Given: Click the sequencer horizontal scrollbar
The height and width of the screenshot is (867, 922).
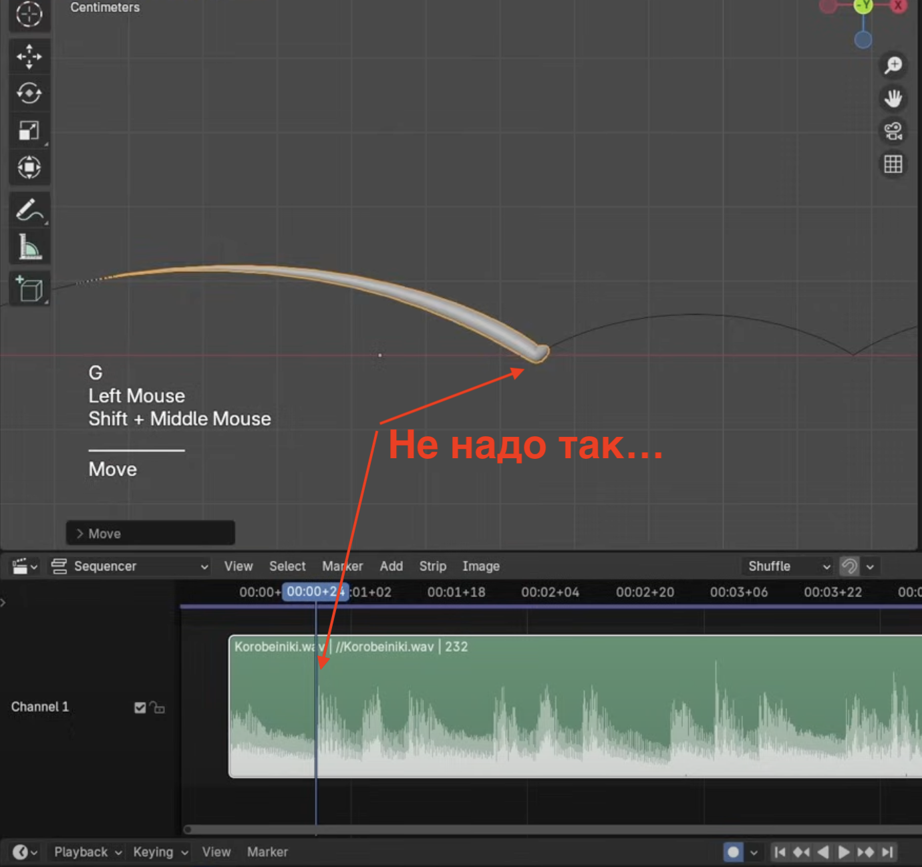Looking at the screenshot, I should coord(553,830).
